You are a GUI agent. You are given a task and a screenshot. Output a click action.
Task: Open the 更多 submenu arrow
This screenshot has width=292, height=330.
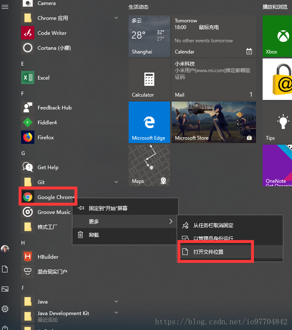tap(171, 221)
